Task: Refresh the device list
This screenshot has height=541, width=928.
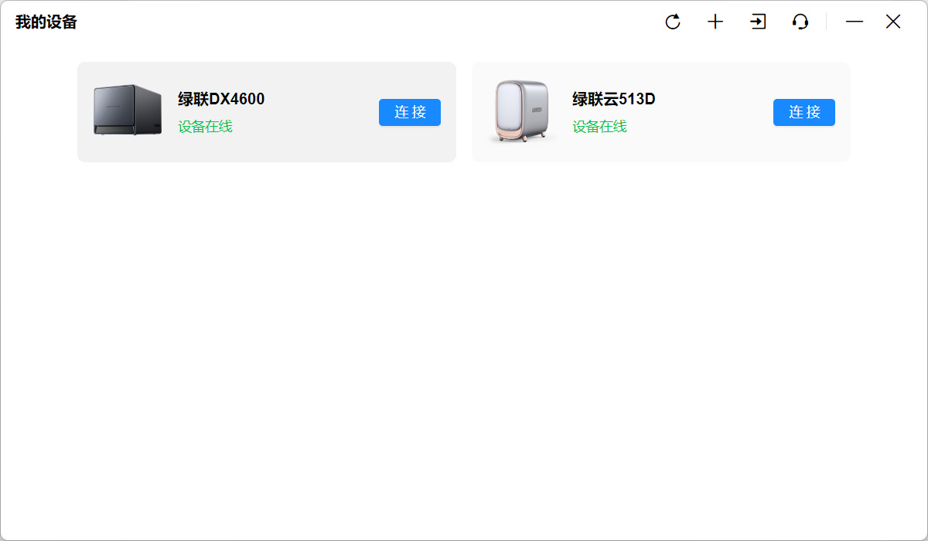Action: (x=673, y=22)
